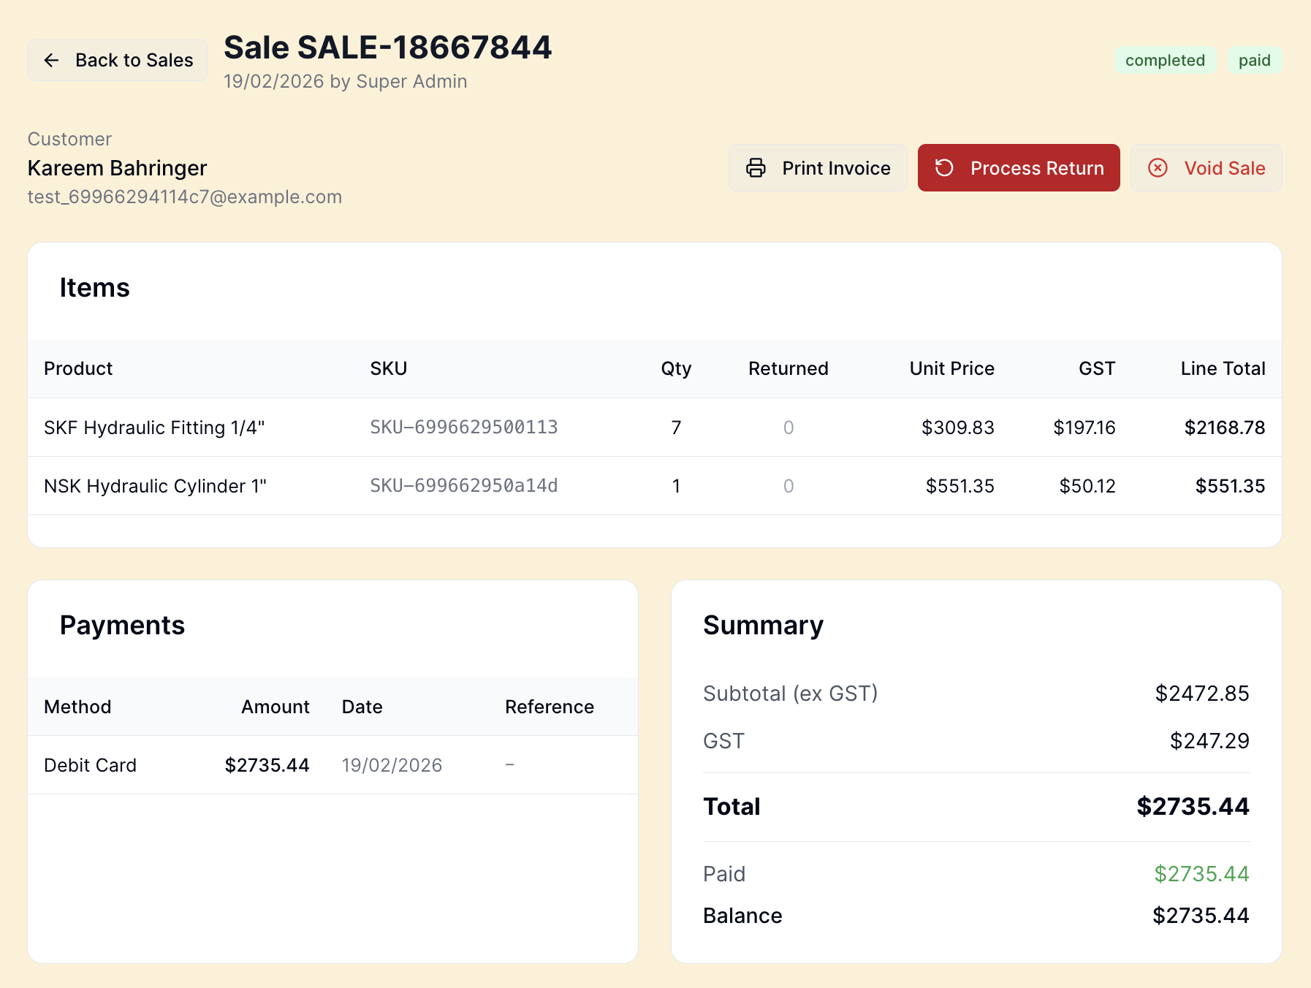Start Process Return for this sale

coord(1019,168)
